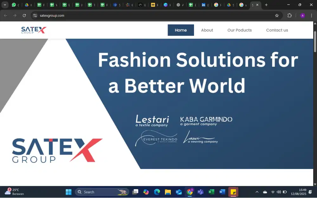317x198 pixels.
Task: Click the purple profile avatar in Chrome
Action: click(x=302, y=16)
